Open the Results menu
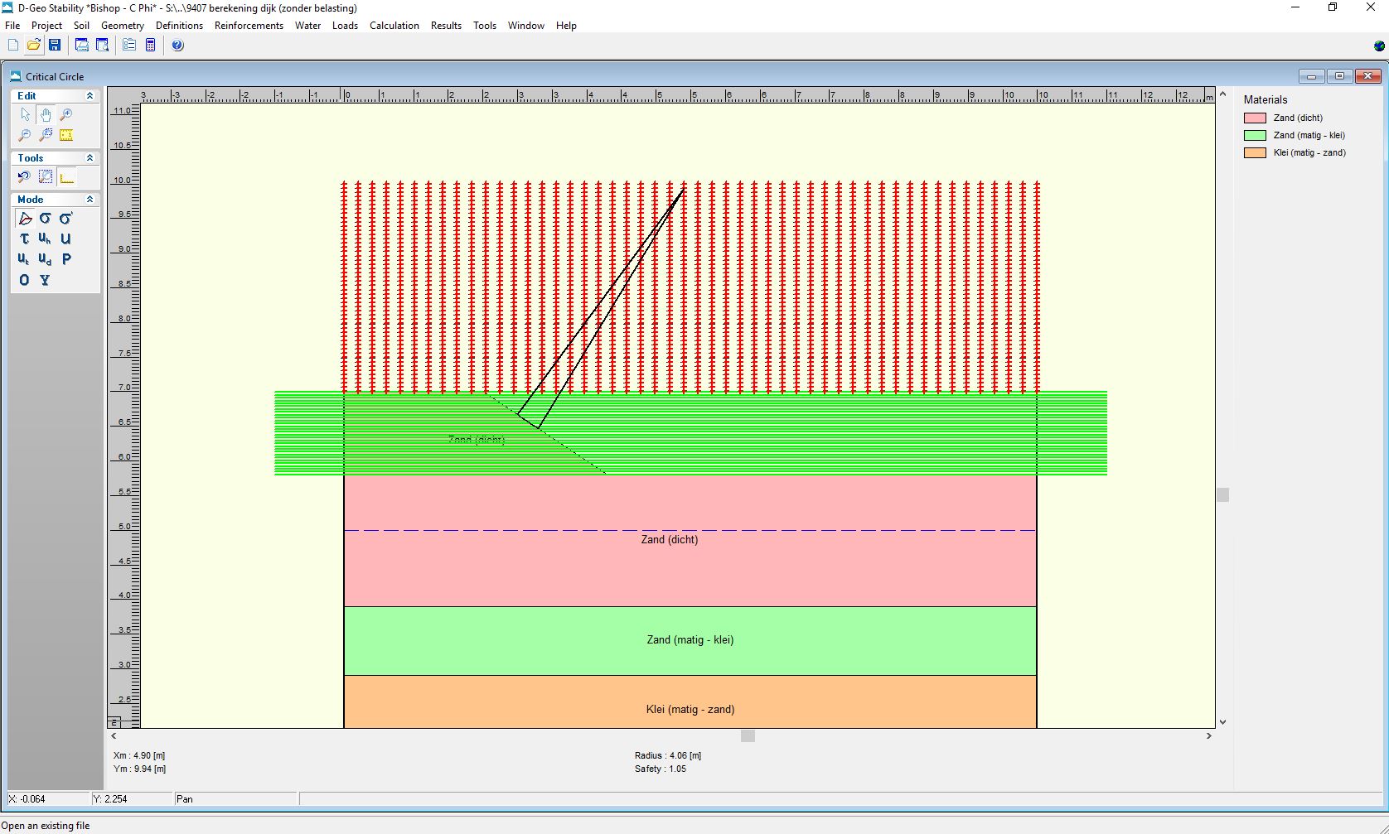Image resolution: width=1389 pixels, height=834 pixels. [446, 26]
